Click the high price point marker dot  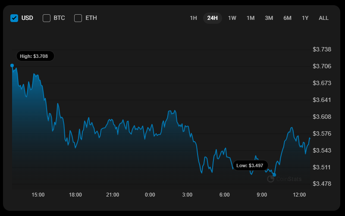(12, 66)
